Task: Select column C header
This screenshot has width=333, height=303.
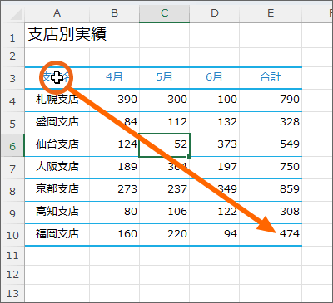Action: pyautogui.click(x=164, y=13)
